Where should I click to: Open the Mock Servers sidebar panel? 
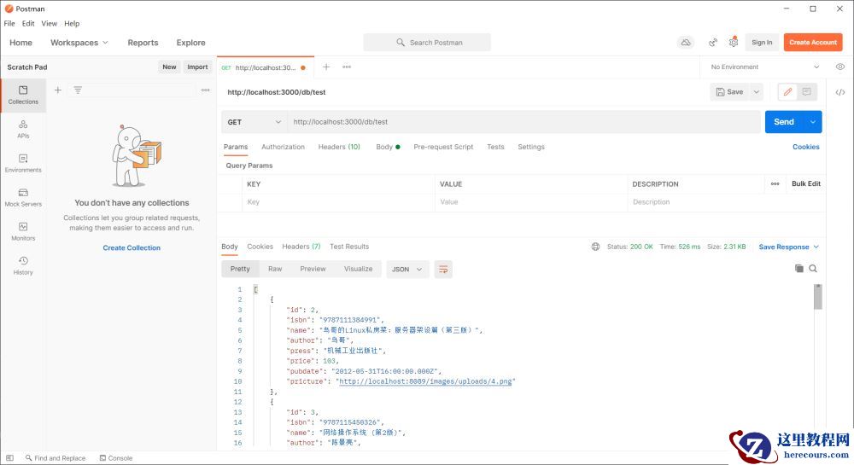(23, 197)
